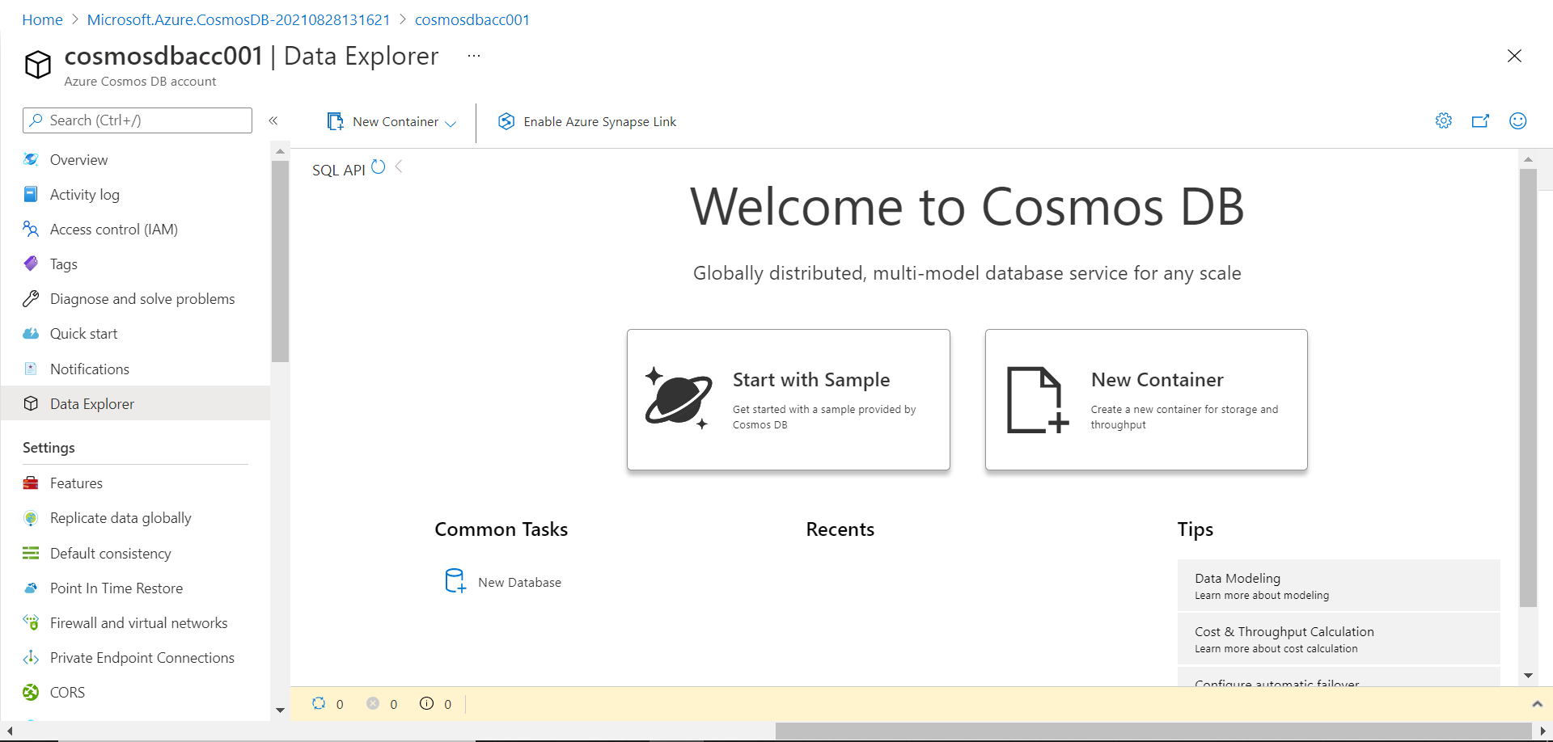This screenshot has height=742, width=1553.
Task: Click the sidebar Search input field
Action: pos(138,120)
